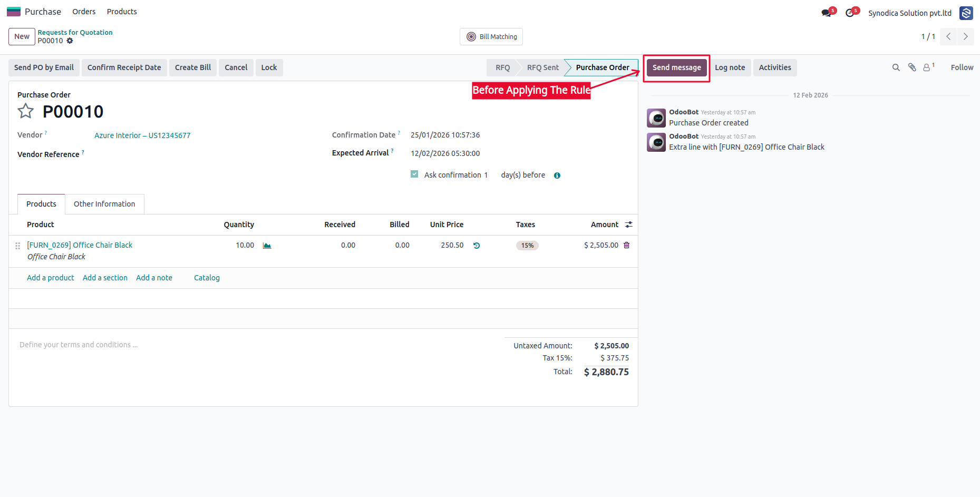Open the chatter search icon
980x497 pixels.
896,67
